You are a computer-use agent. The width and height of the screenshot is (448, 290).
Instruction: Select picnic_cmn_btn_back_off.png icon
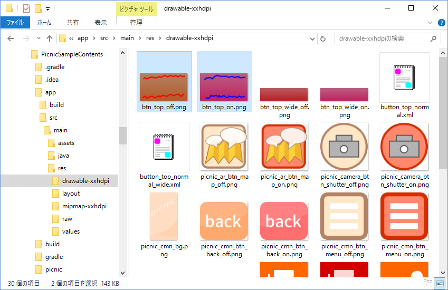point(224,221)
